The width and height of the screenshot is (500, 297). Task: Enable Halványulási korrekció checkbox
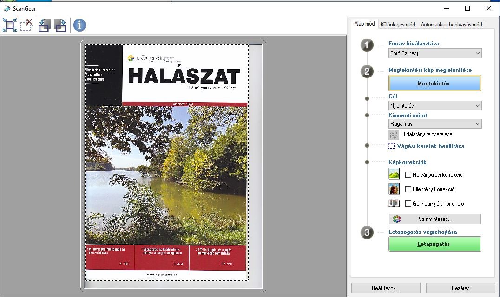point(408,175)
